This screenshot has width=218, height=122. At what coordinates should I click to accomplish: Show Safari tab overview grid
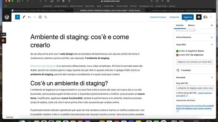(x=168, y=1)
